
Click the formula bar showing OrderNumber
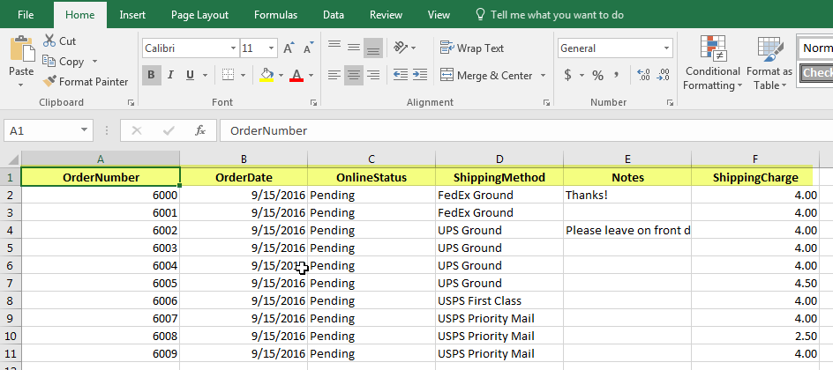526,130
